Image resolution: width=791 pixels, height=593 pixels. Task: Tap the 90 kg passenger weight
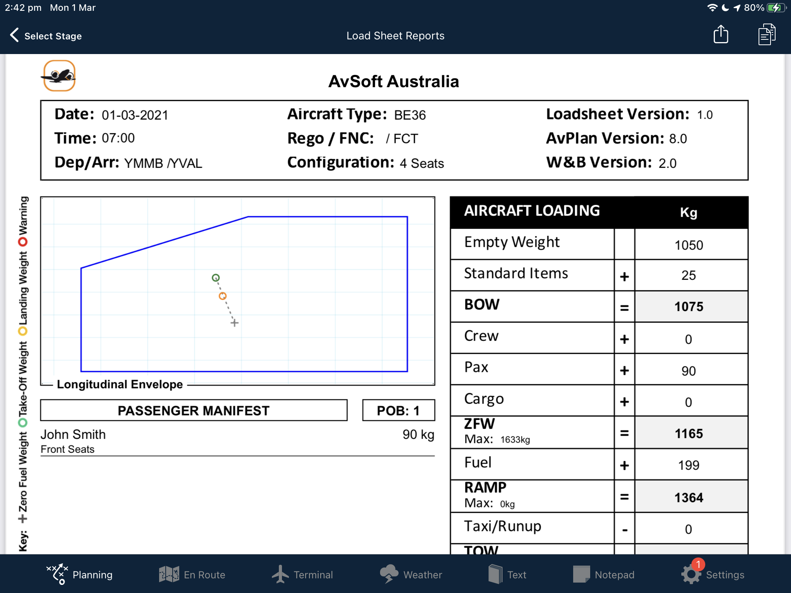point(418,435)
